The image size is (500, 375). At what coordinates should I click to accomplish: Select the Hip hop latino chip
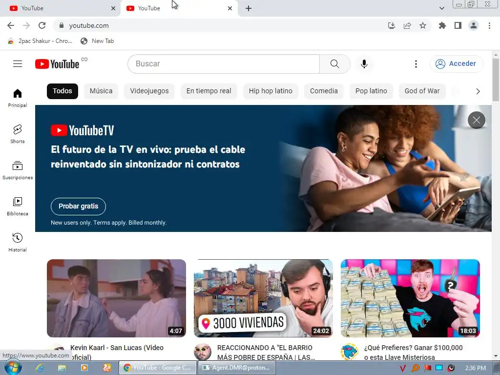pyautogui.click(x=271, y=91)
